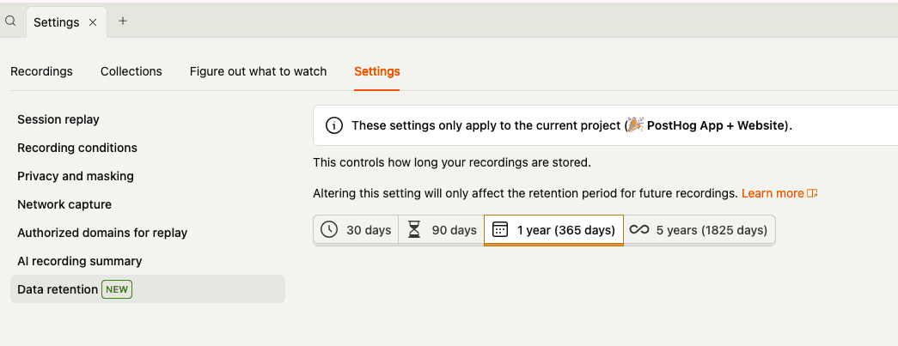Switch to the Recordings tab
898x346 pixels.
coord(41,71)
